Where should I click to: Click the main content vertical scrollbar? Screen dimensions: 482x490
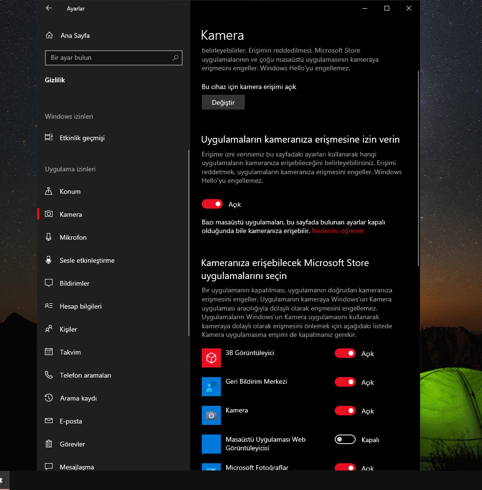[418, 169]
